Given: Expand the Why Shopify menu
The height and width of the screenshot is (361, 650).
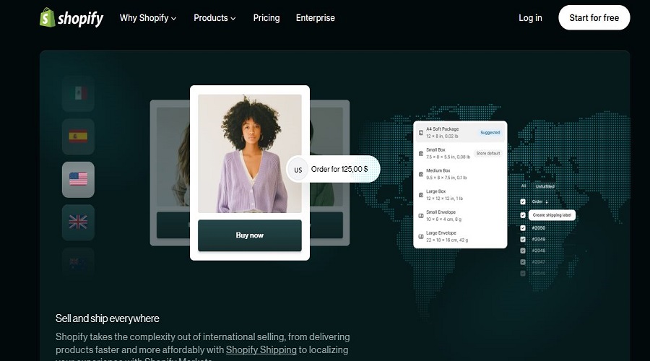Looking at the screenshot, I should click(x=148, y=18).
